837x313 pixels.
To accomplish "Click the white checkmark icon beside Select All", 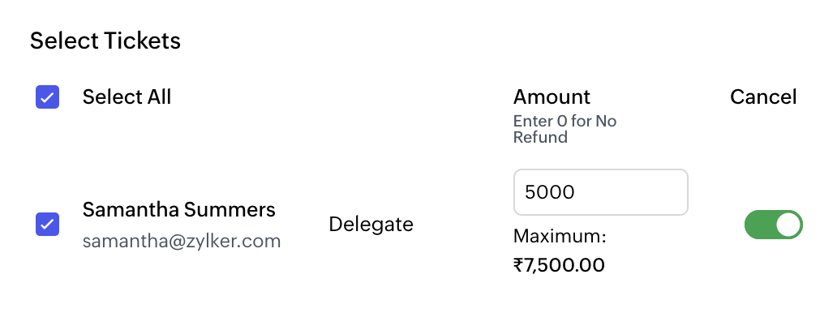I will tap(48, 97).
